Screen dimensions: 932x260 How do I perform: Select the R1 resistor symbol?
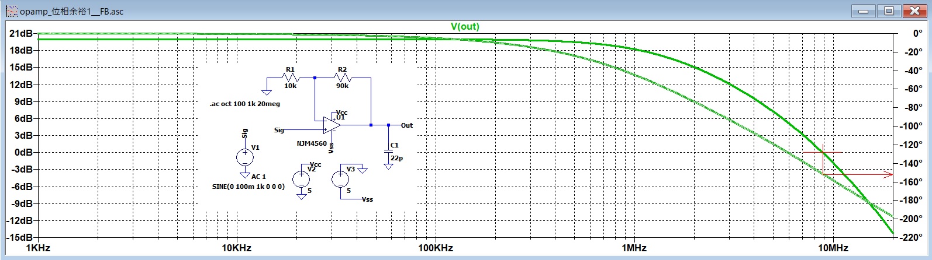pyautogui.click(x=290, y=78)
